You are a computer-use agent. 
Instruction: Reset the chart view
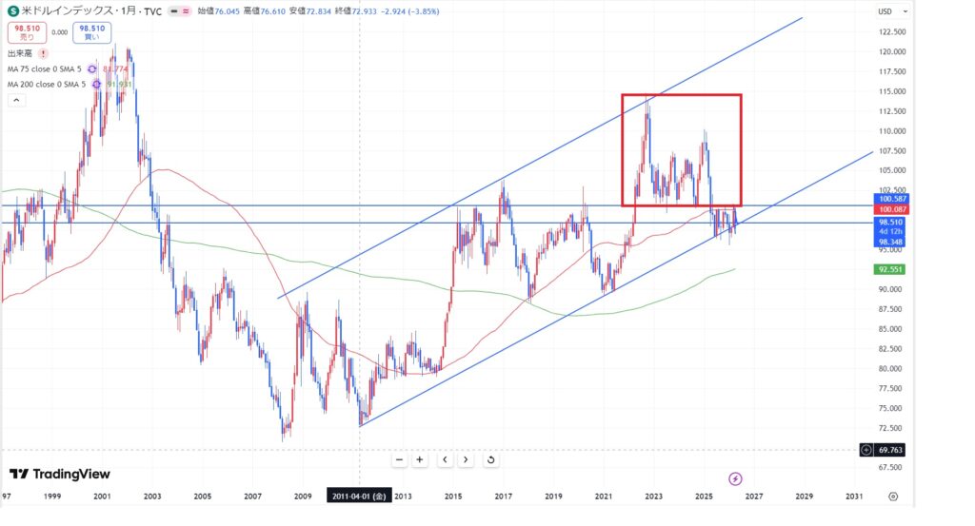tap(490, 459)
